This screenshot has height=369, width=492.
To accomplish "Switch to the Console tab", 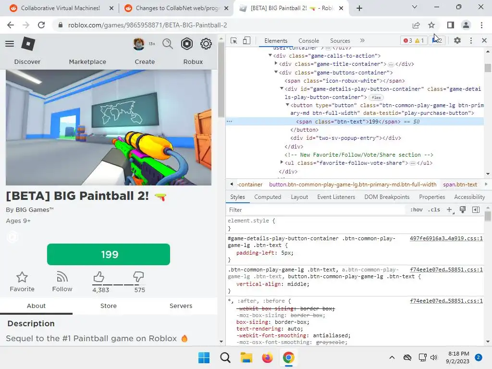I will (309, 41).
